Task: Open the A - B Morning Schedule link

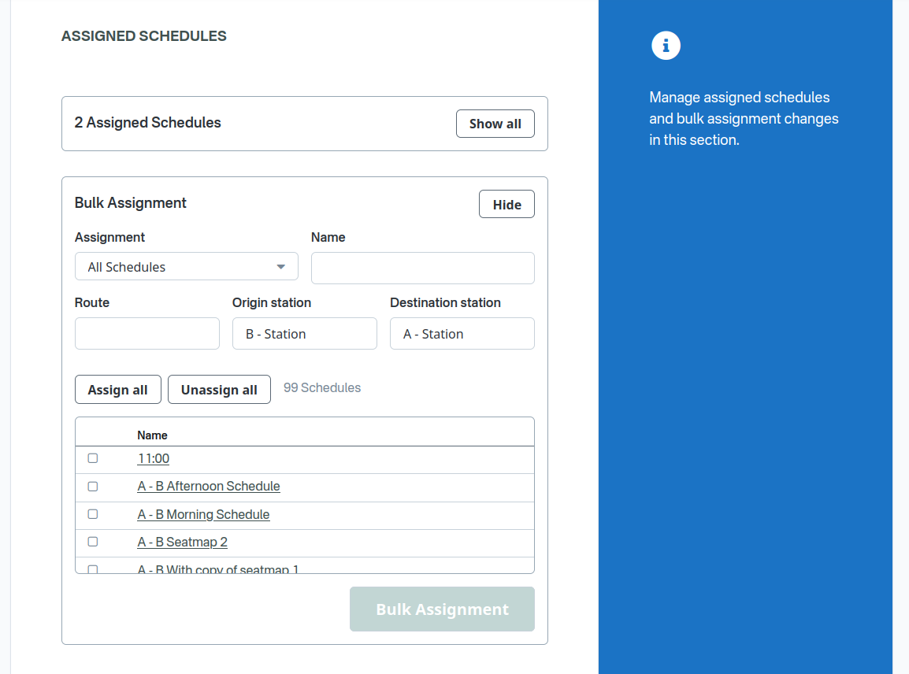Action: click(203, 514)
